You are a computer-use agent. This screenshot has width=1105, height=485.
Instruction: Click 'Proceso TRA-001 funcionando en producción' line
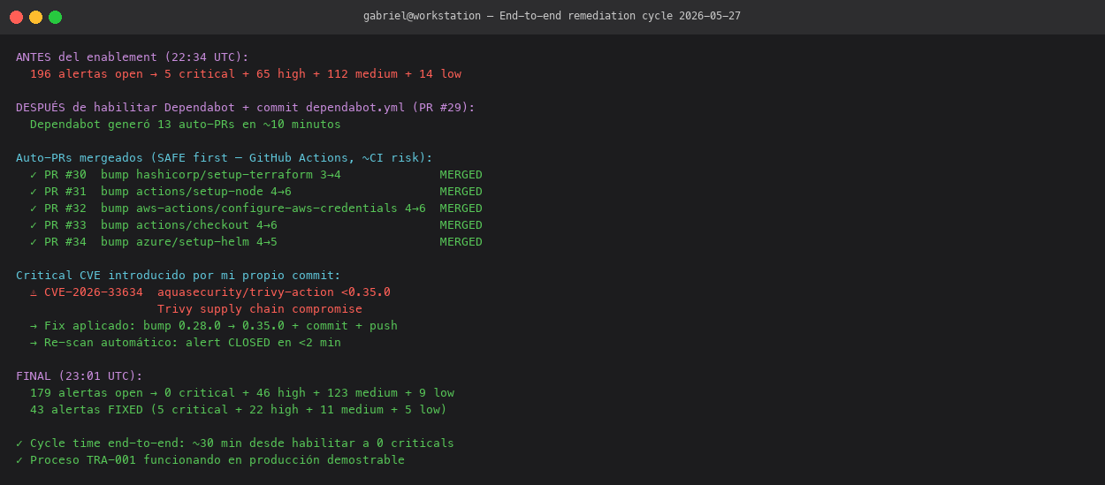click(x=210, y=460)
